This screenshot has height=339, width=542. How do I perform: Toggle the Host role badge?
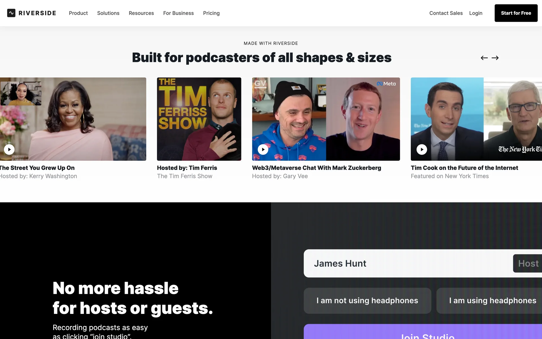point(528,263)
